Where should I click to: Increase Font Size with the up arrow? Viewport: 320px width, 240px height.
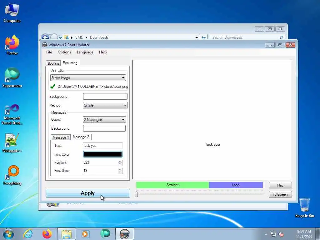pyautogui.click(x=120, y=169)
